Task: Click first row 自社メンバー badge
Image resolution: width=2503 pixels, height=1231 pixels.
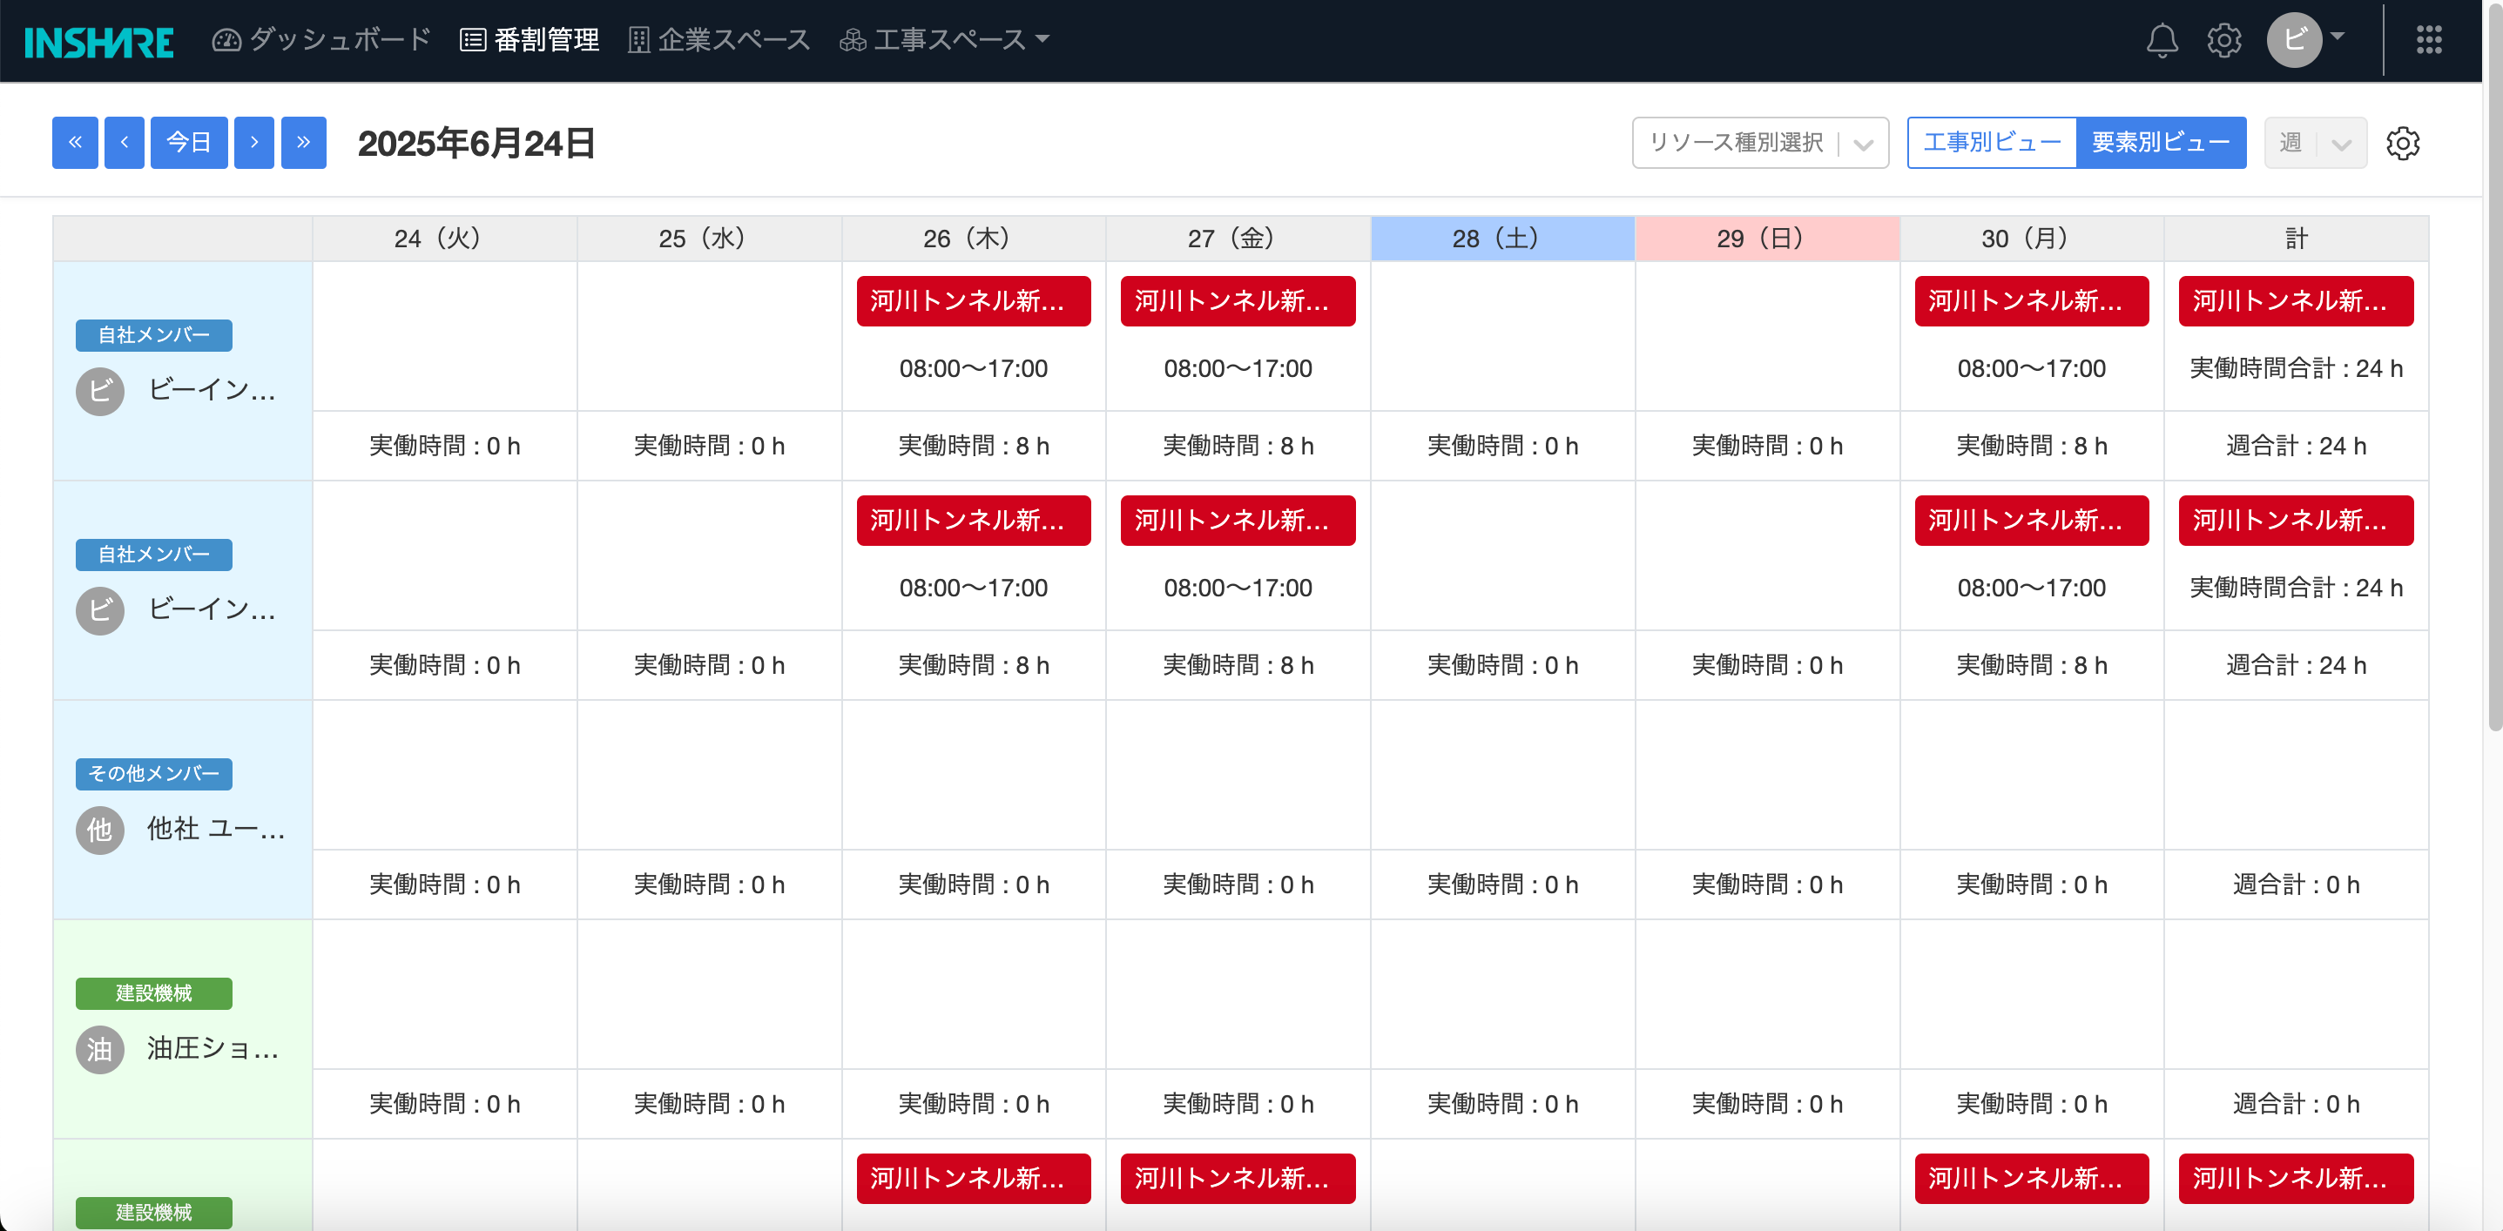Action: point(153,335)
